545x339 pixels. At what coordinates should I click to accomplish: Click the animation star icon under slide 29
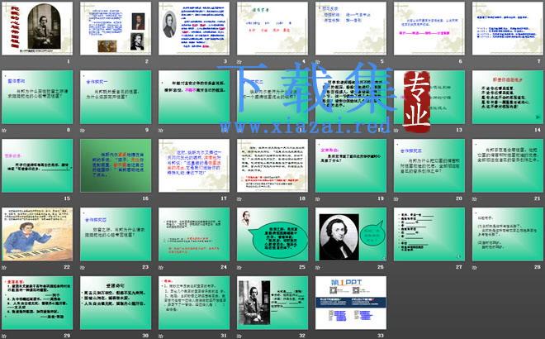(4, 336)
